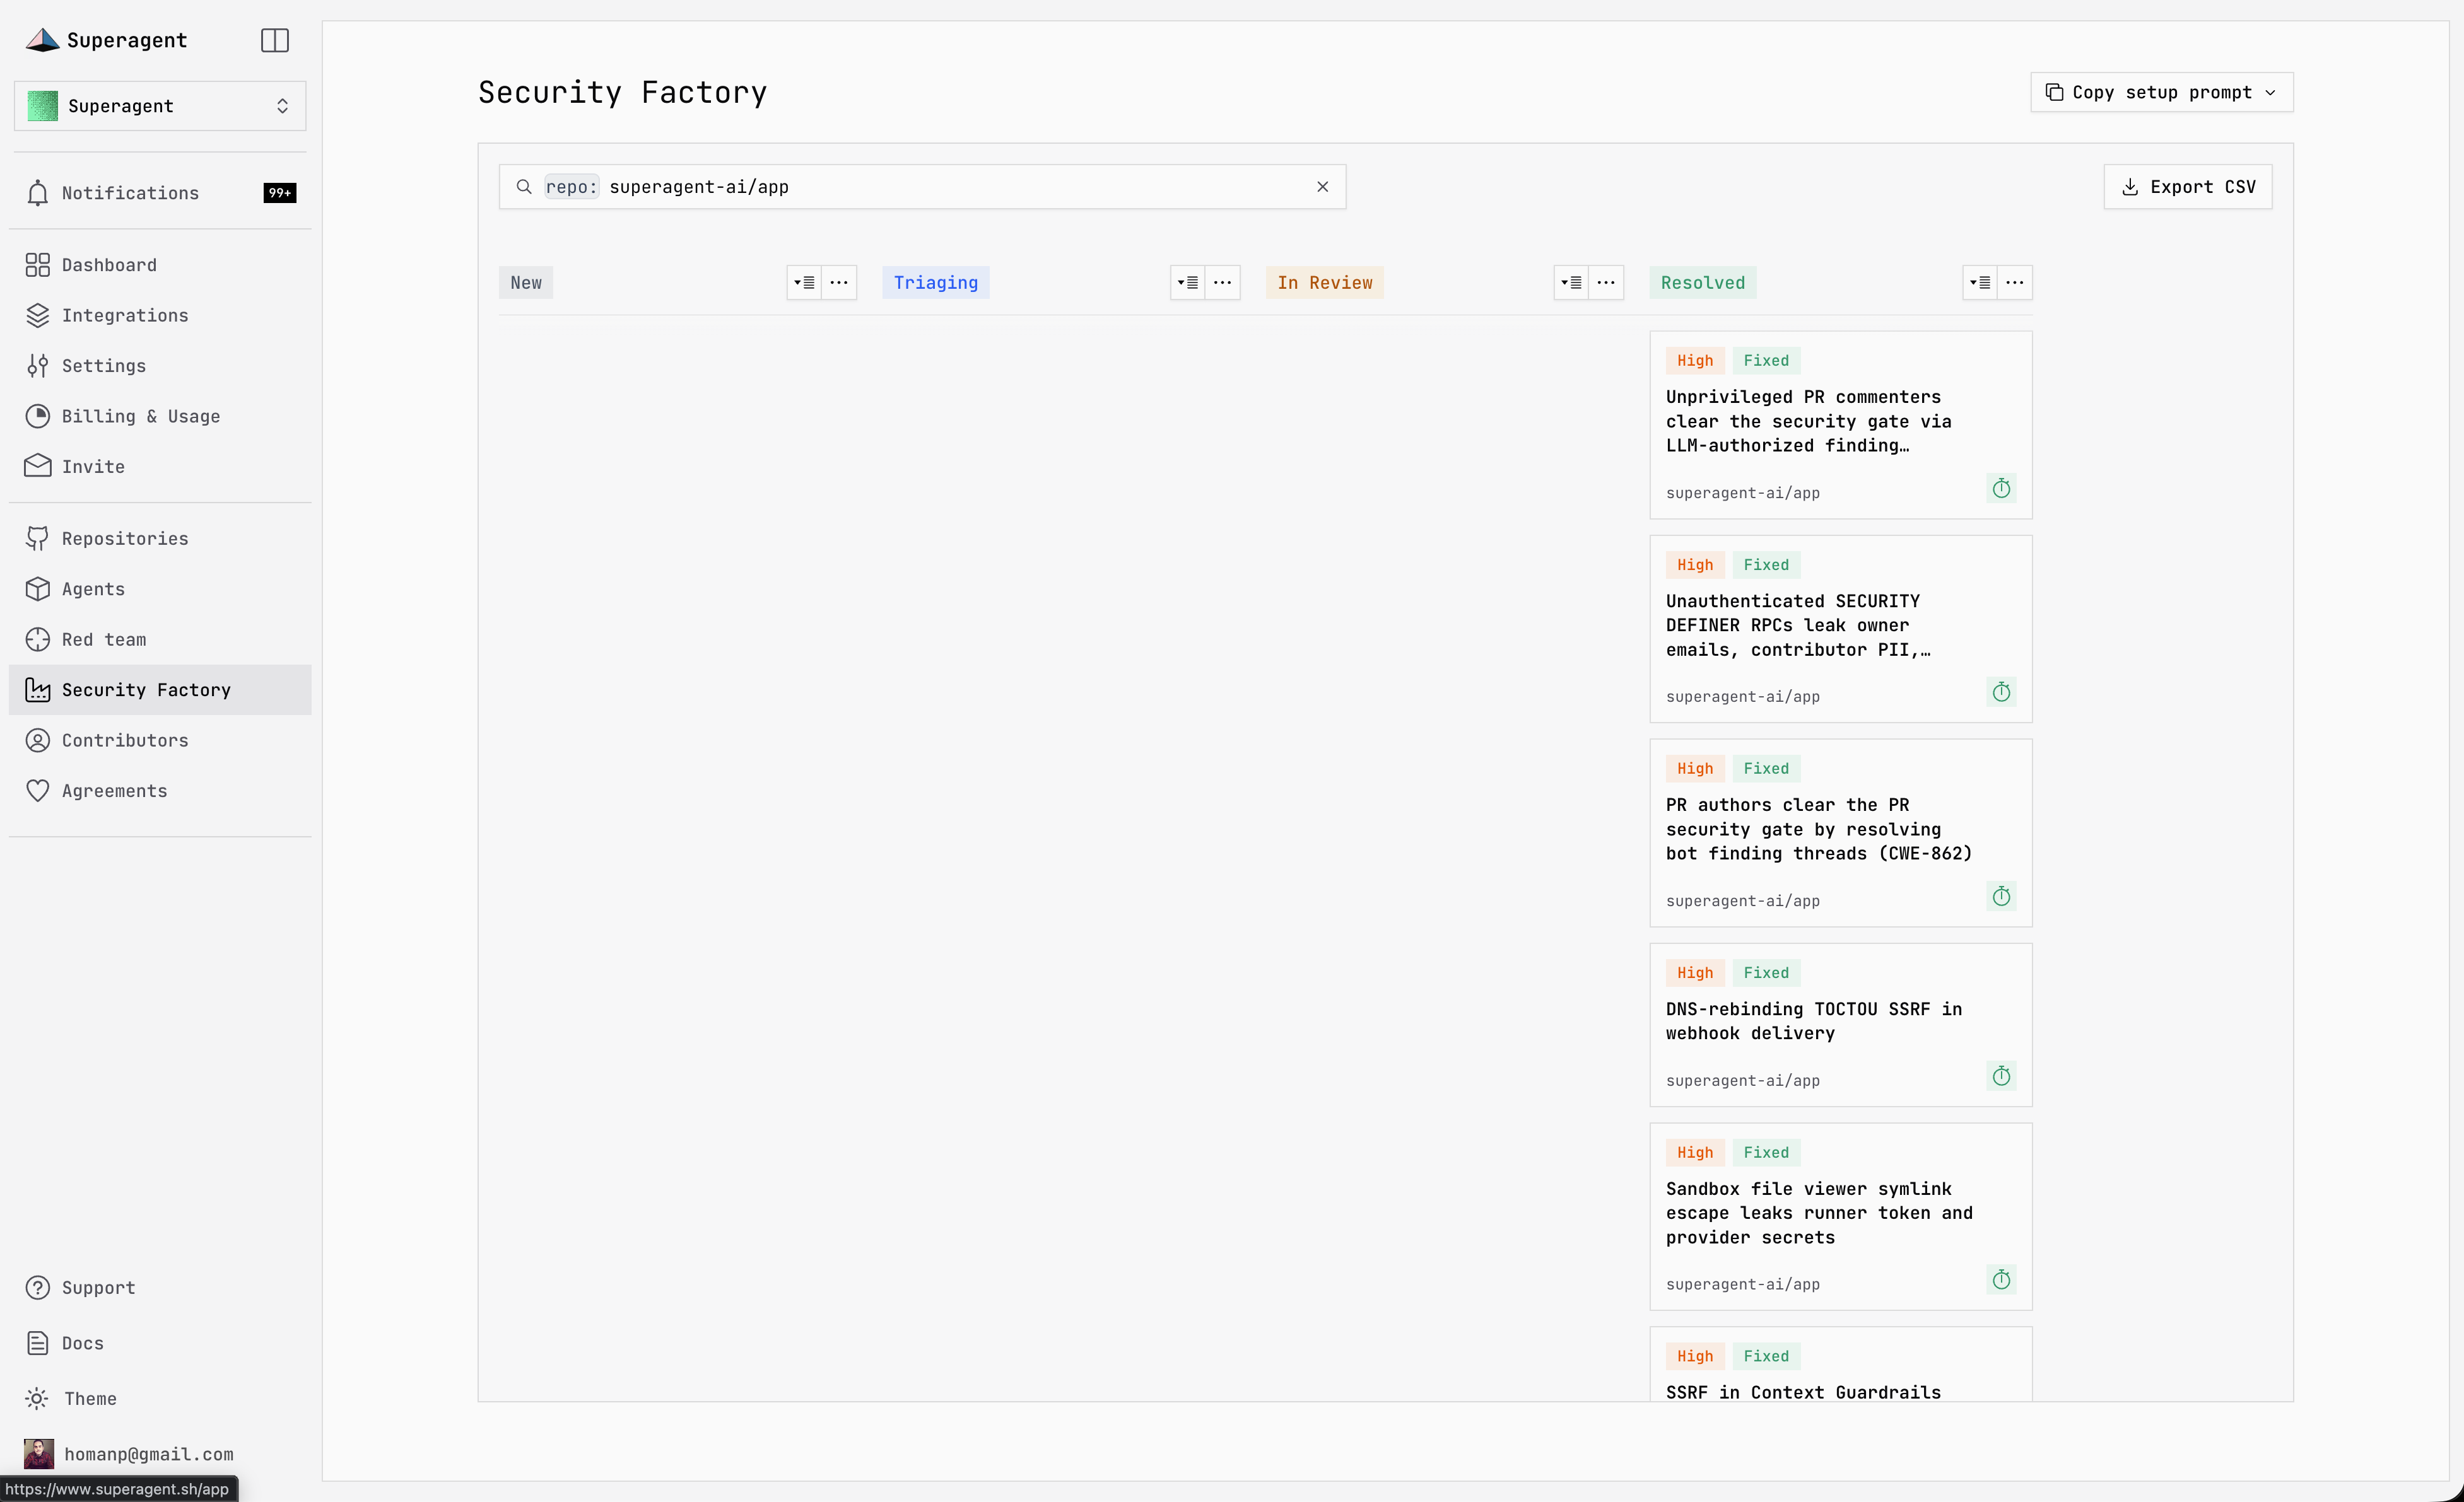Open Notifications in the sidebar
The image size is (2464, 1502).
160,193
